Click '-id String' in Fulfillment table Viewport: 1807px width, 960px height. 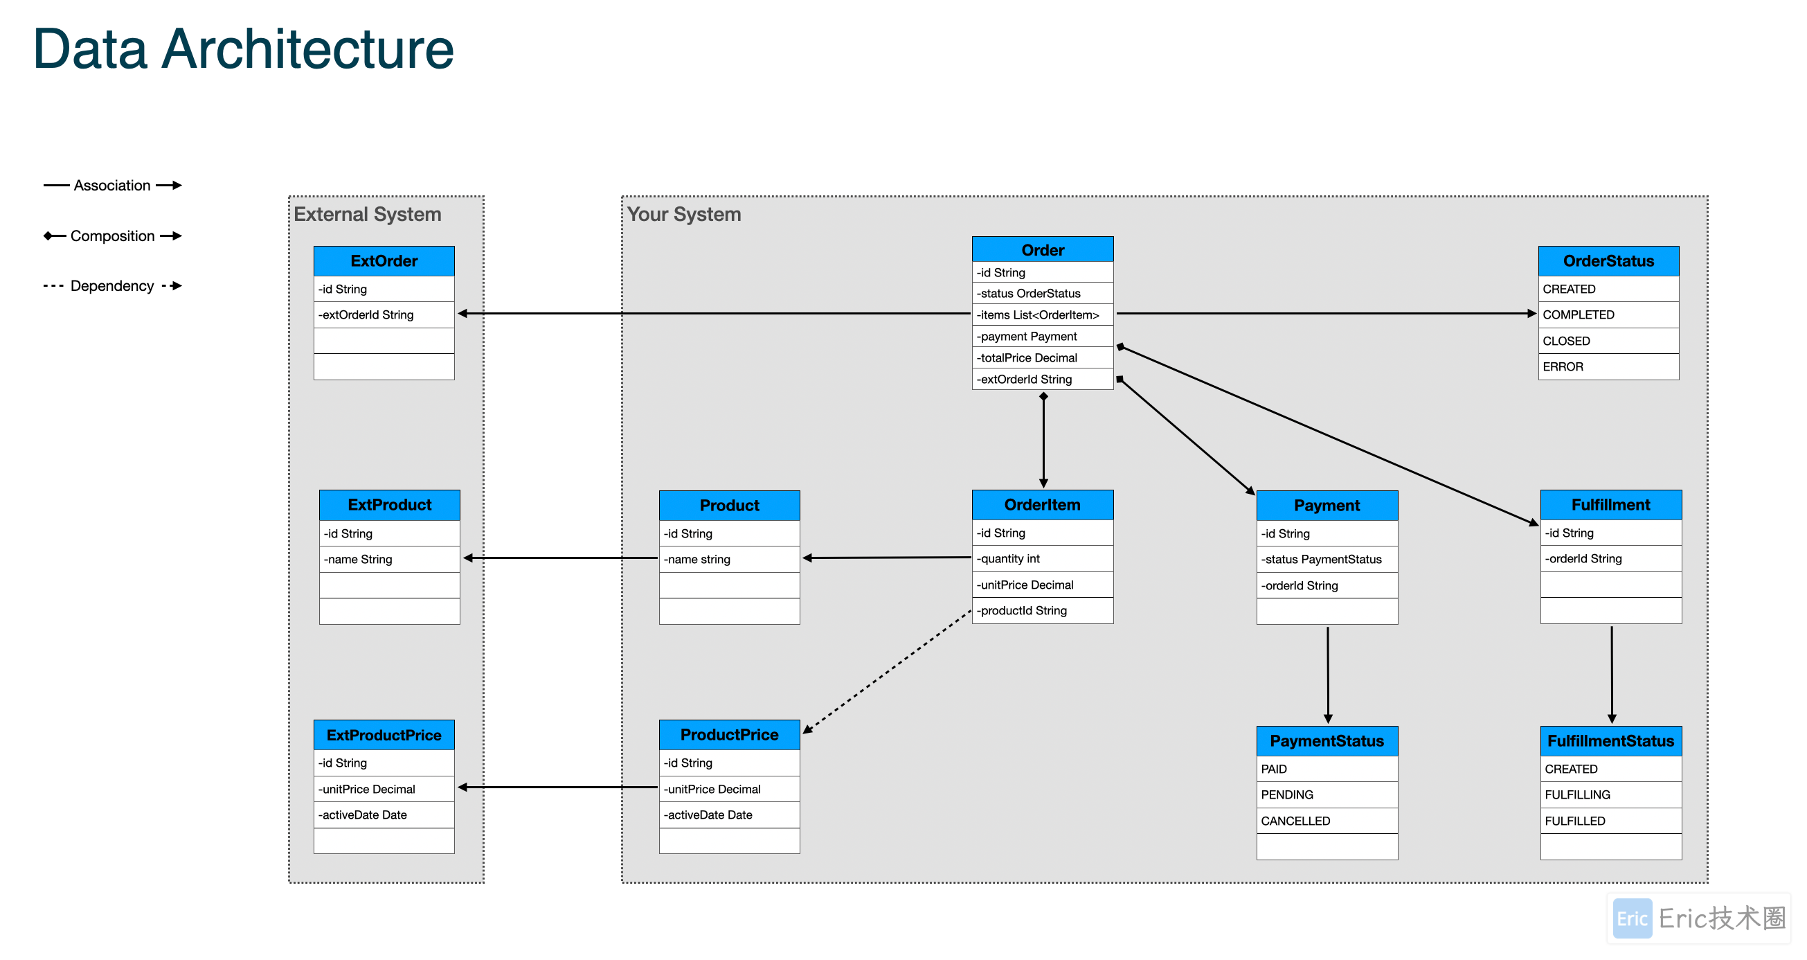click(x=1610, y=533)
